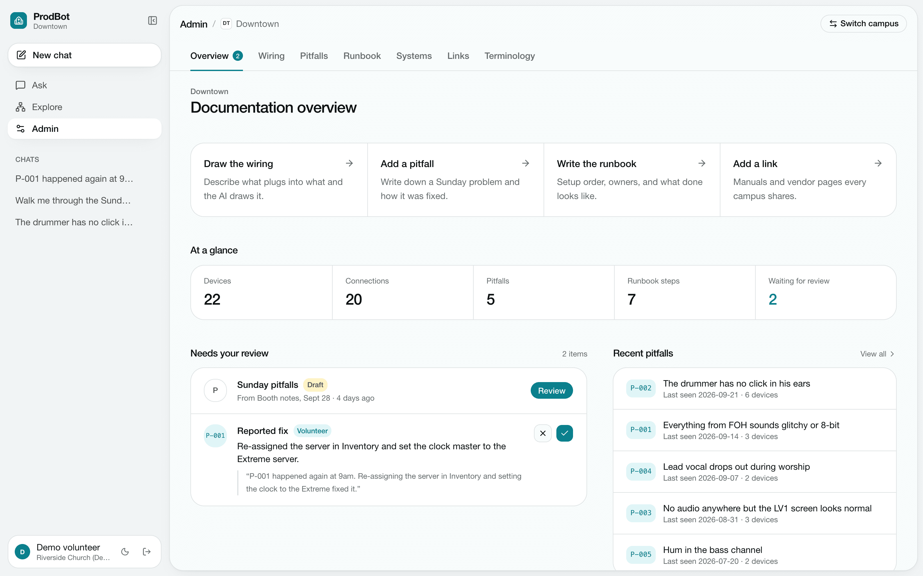923x576 pixels.
Task: Click the P-001 badge in Reported fix
Action: [x=215, y=436]
